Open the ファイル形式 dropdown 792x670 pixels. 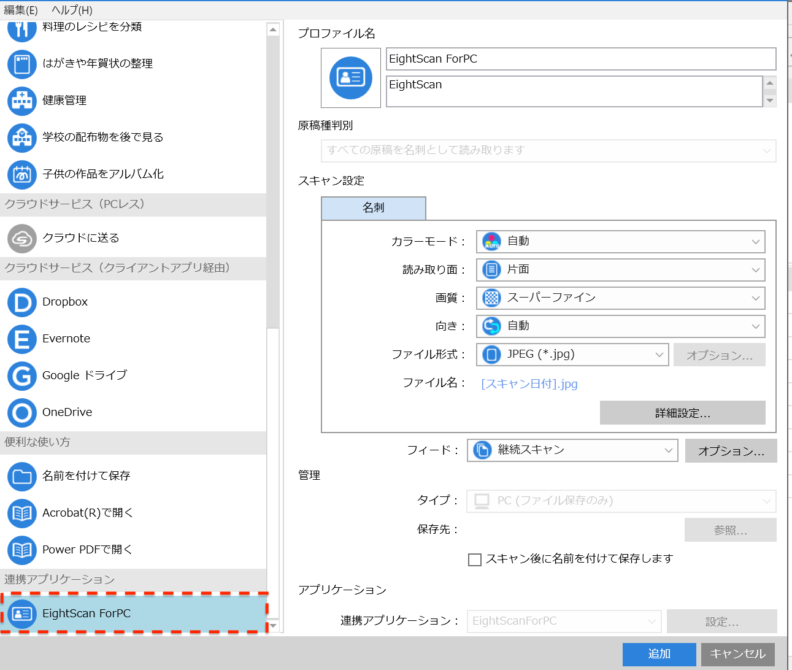[572, 355]
